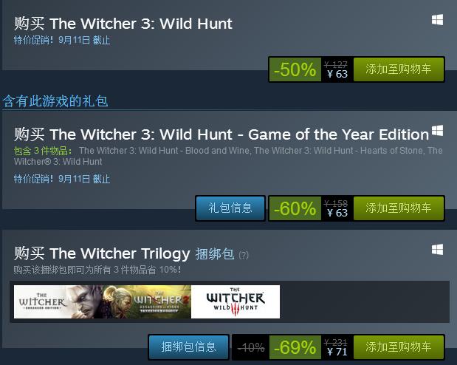The height and width of the screenshot is (365, 457).
Task: Click the ¥ 71 bundle price
Action: coord(337,352)
